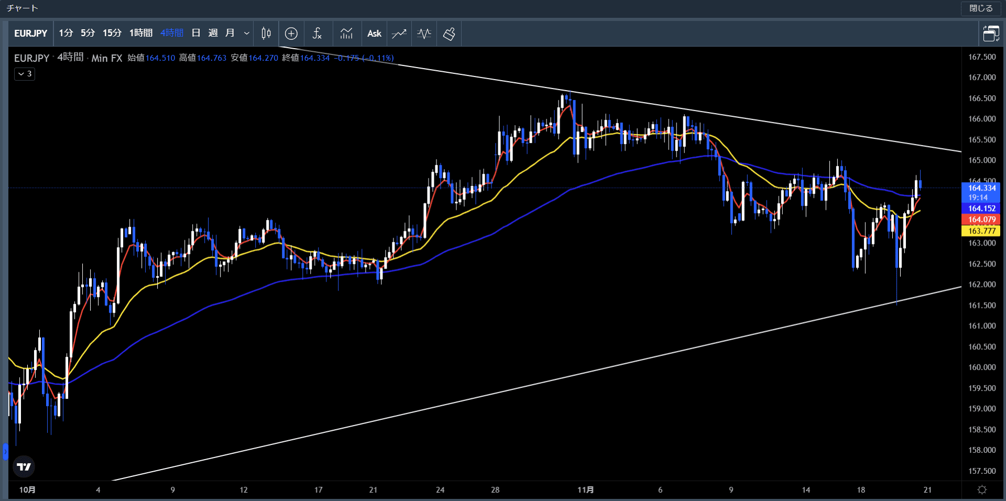Open the candlestick chart type selector
The height and width of the screenshot is (501, 1006).
[x=266, y=34]
